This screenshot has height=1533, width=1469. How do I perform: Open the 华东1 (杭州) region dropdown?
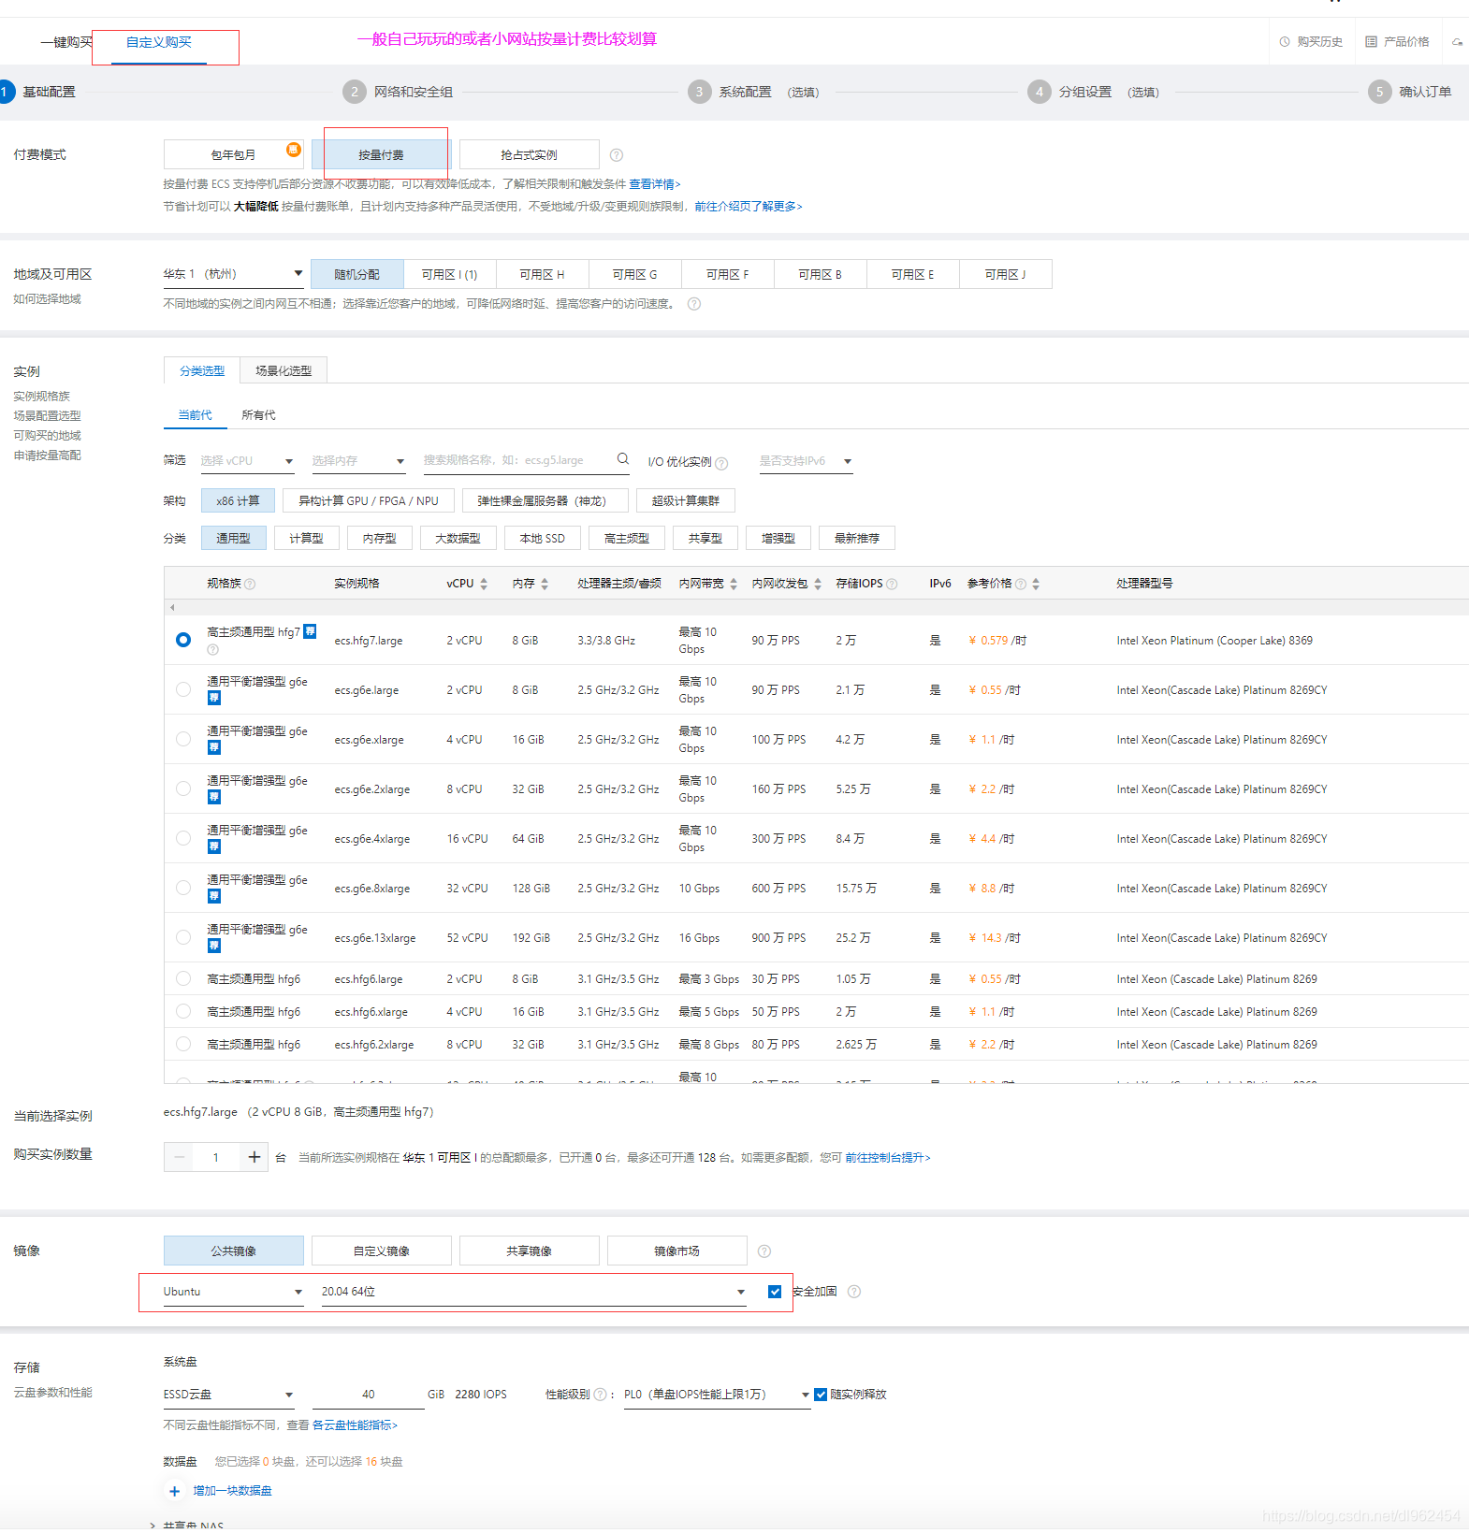[233, 274]
